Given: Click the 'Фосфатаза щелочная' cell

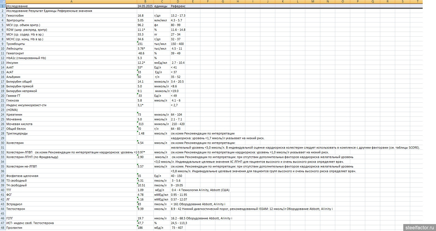Looking at the screenshot, I should coord(71,176).
